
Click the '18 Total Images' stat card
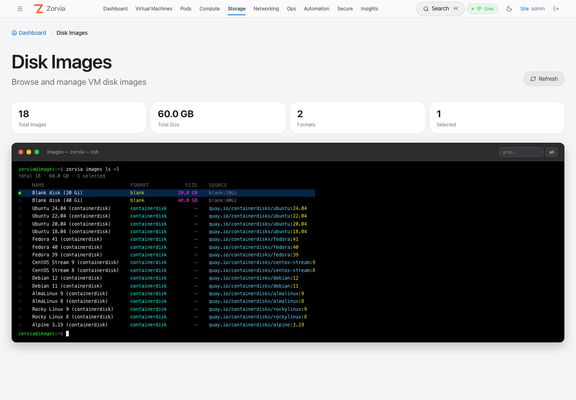[79, 118]
